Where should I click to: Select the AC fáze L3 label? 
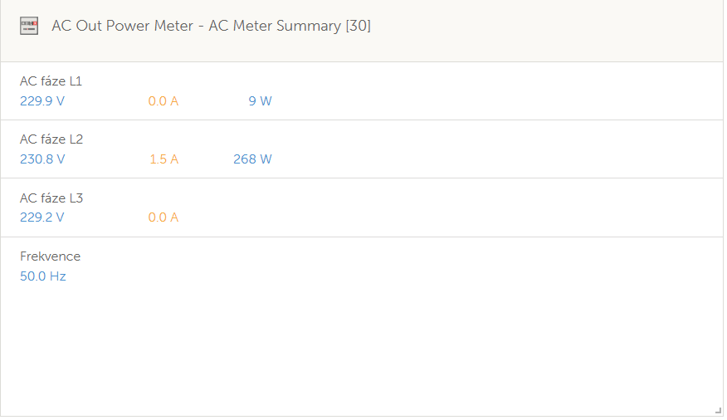click(51, 198)
